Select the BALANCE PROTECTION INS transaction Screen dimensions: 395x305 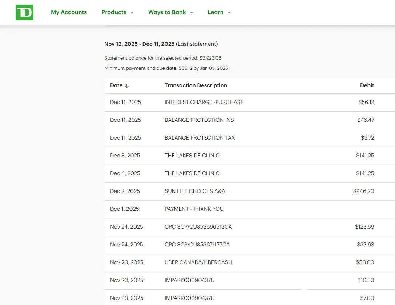tap(199, 120)
